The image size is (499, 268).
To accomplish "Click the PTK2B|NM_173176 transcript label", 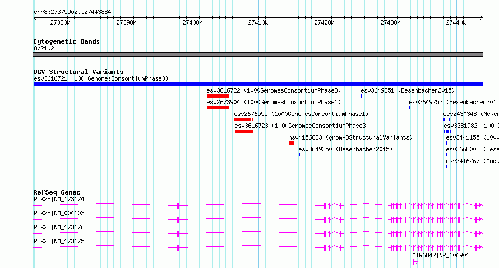I will point(59,227).
